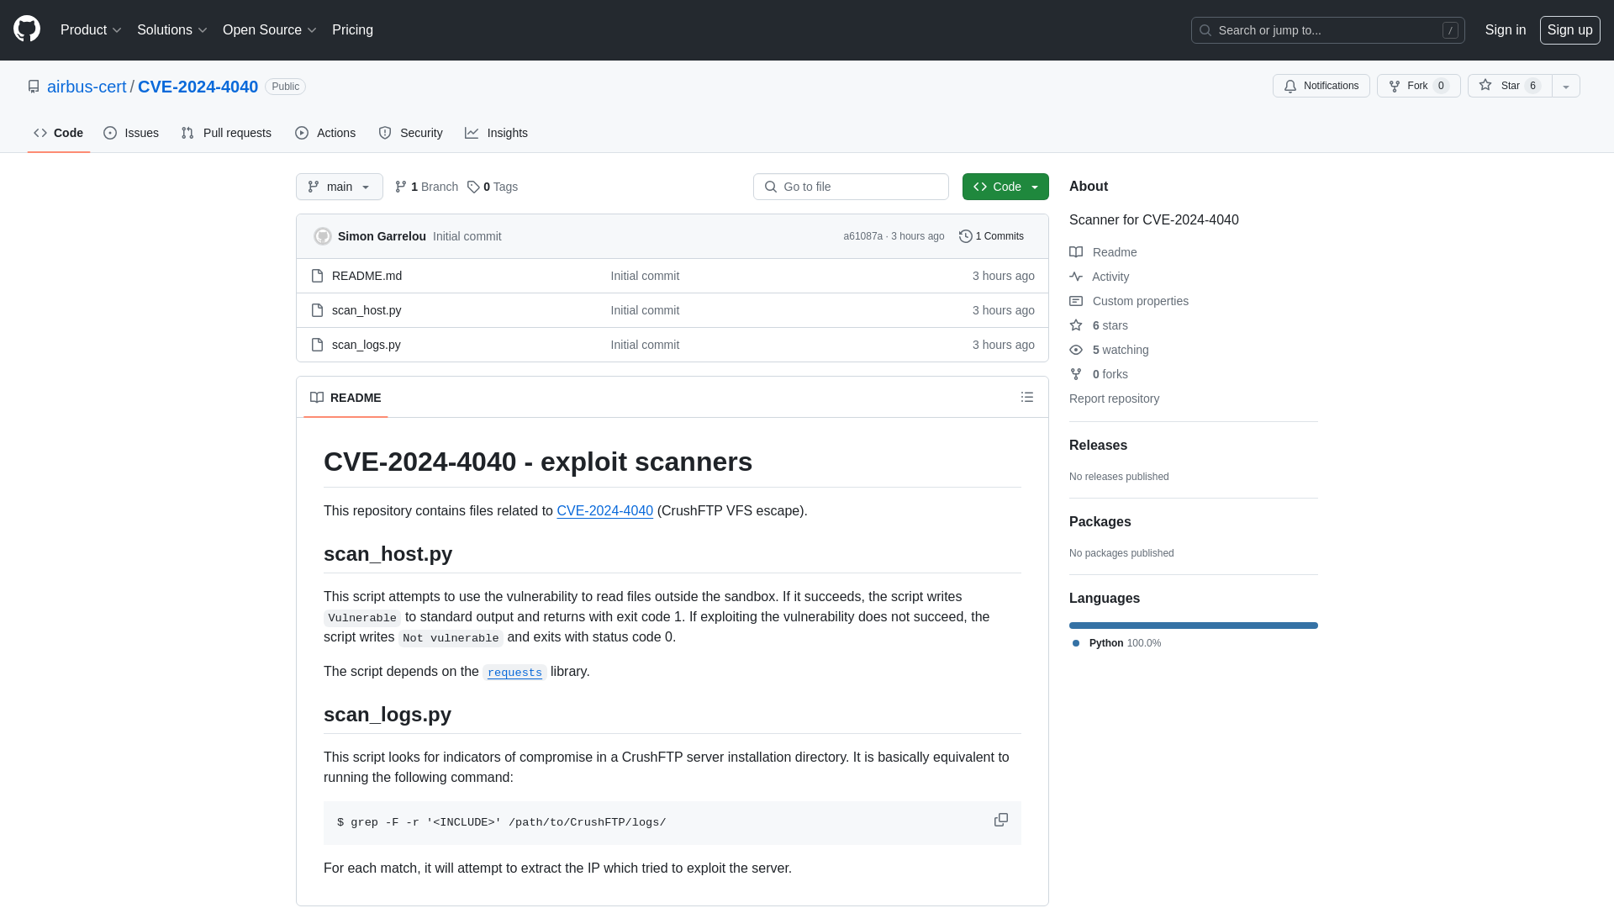
Task: View the 1 Commits history
Action: point(992,236)
